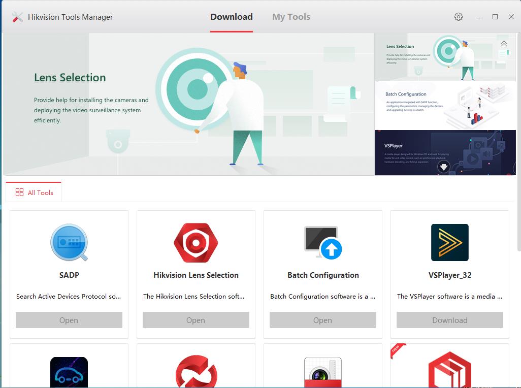The height and width of the screenshot is (388, 521).
Task: Select the All Tools category tab
Action: tap(34, 192)
